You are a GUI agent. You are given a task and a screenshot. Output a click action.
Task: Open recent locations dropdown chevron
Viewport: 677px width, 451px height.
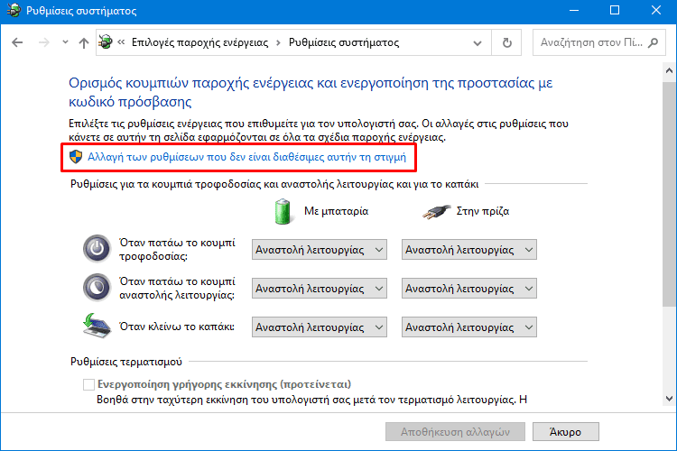pyautogui.click(x=65, y=42)
